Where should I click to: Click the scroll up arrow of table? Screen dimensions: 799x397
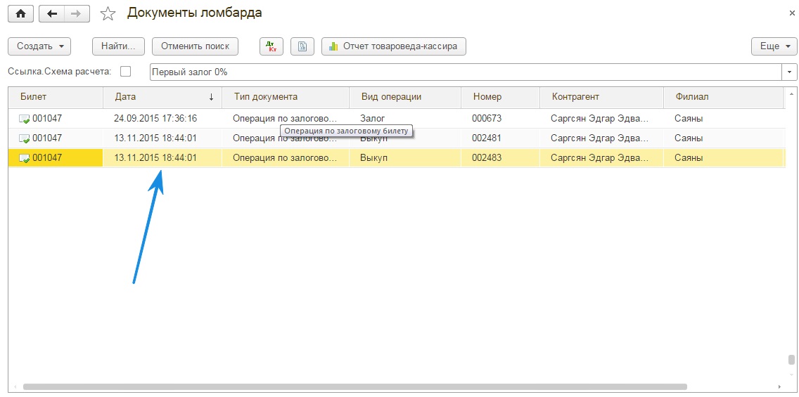pos(791,93)
